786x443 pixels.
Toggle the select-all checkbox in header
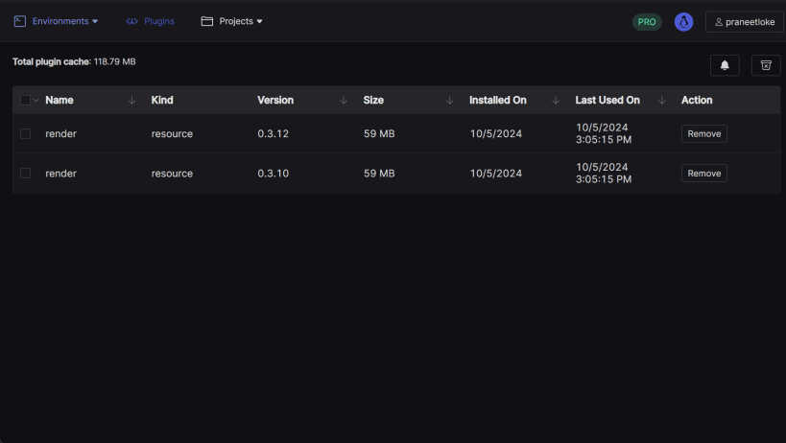coord(25,100)
